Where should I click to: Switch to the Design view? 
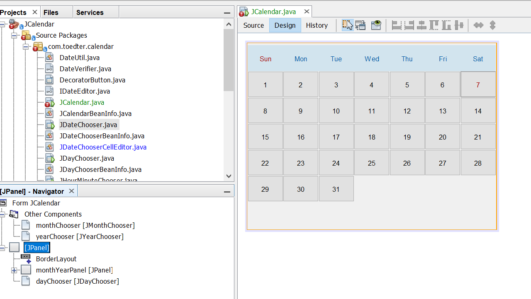tap(285, 25)
